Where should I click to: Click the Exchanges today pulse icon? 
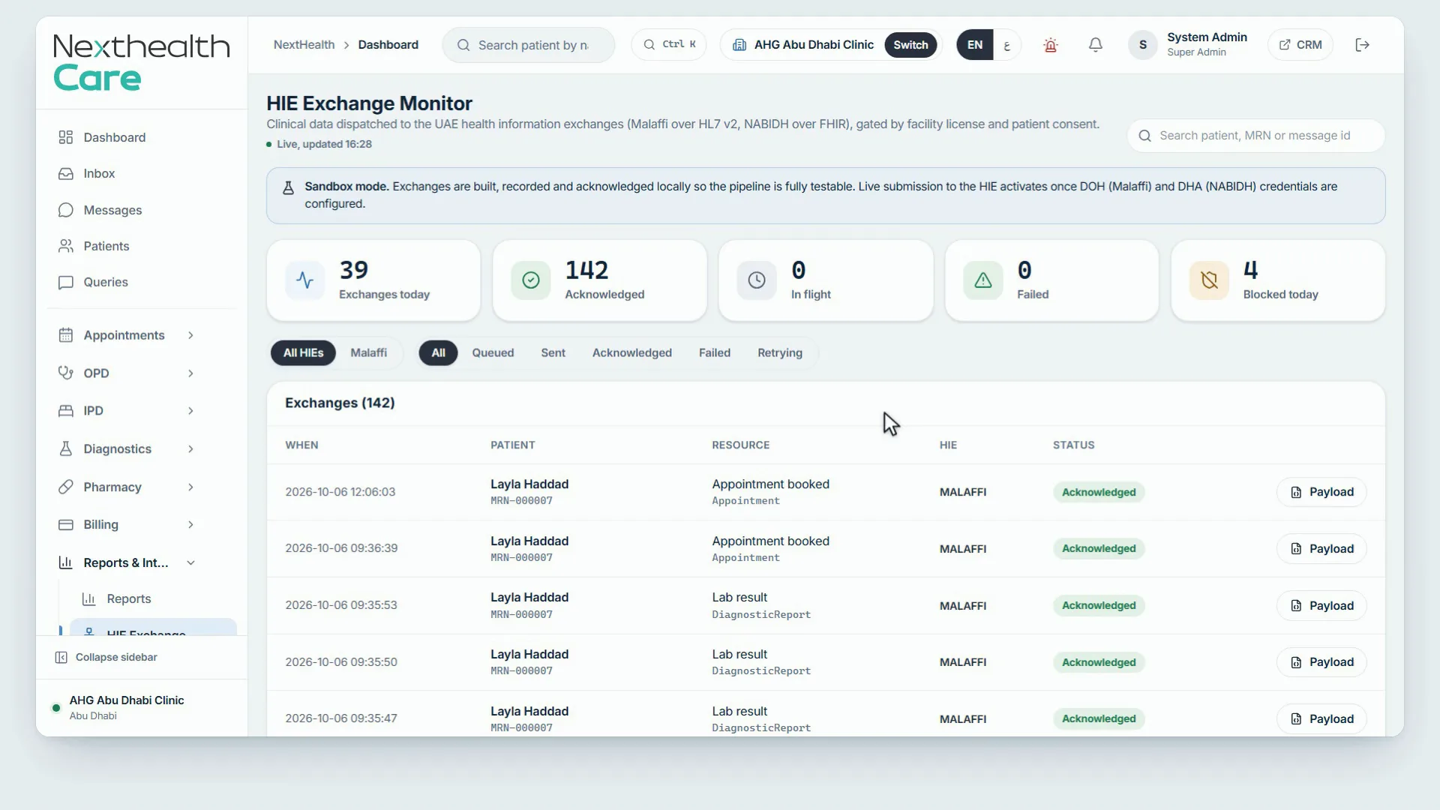tap(304, 280)
